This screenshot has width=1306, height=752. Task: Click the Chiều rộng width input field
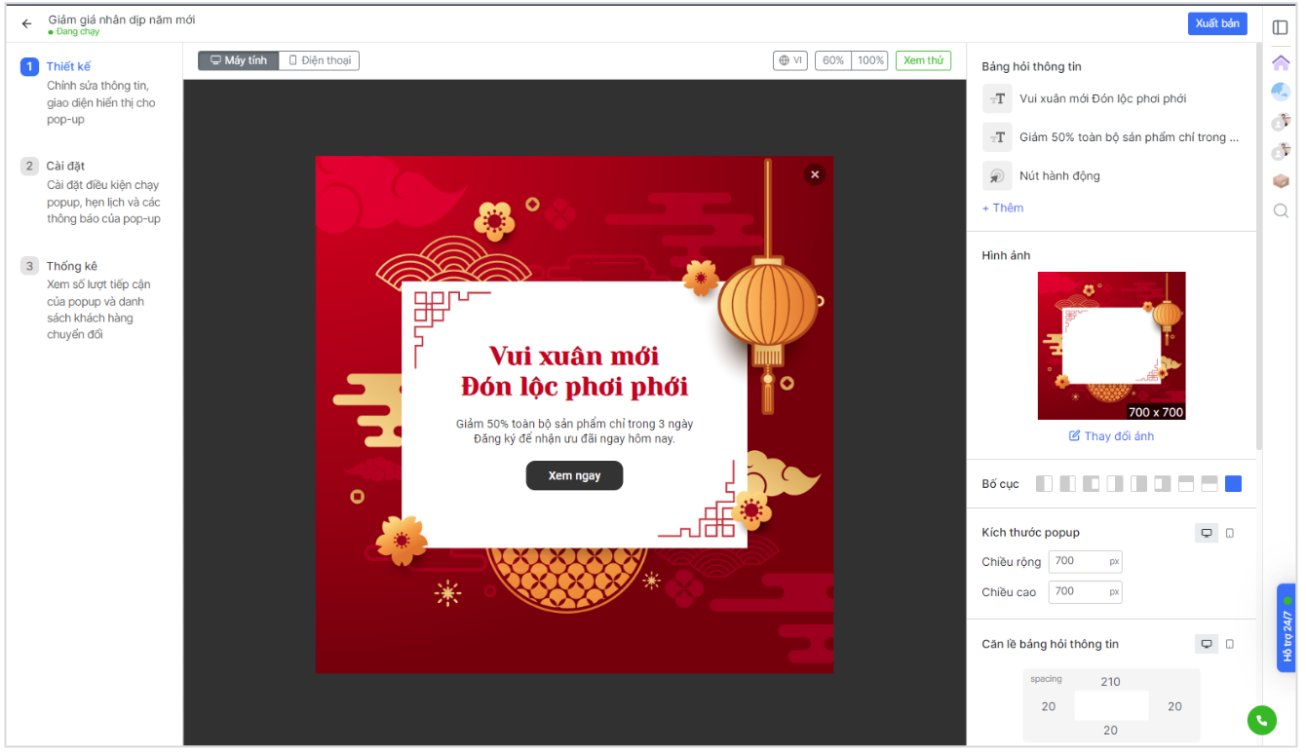tap(1079, 561)
